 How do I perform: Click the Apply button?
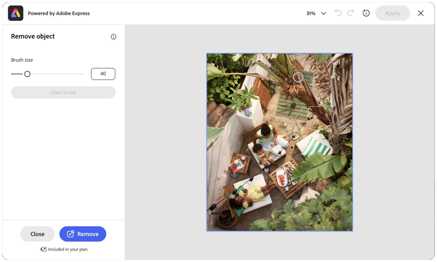pyautogui.click(x=392, y=13)
